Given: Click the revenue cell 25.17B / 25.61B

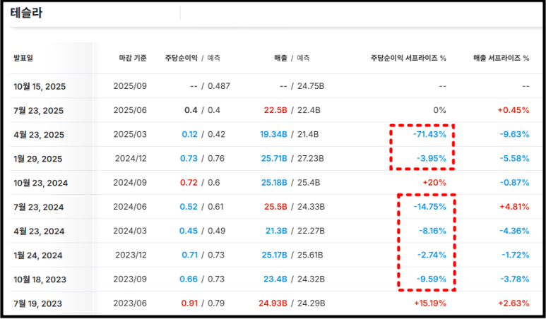Looking at the screenshot, I should 292,255.
